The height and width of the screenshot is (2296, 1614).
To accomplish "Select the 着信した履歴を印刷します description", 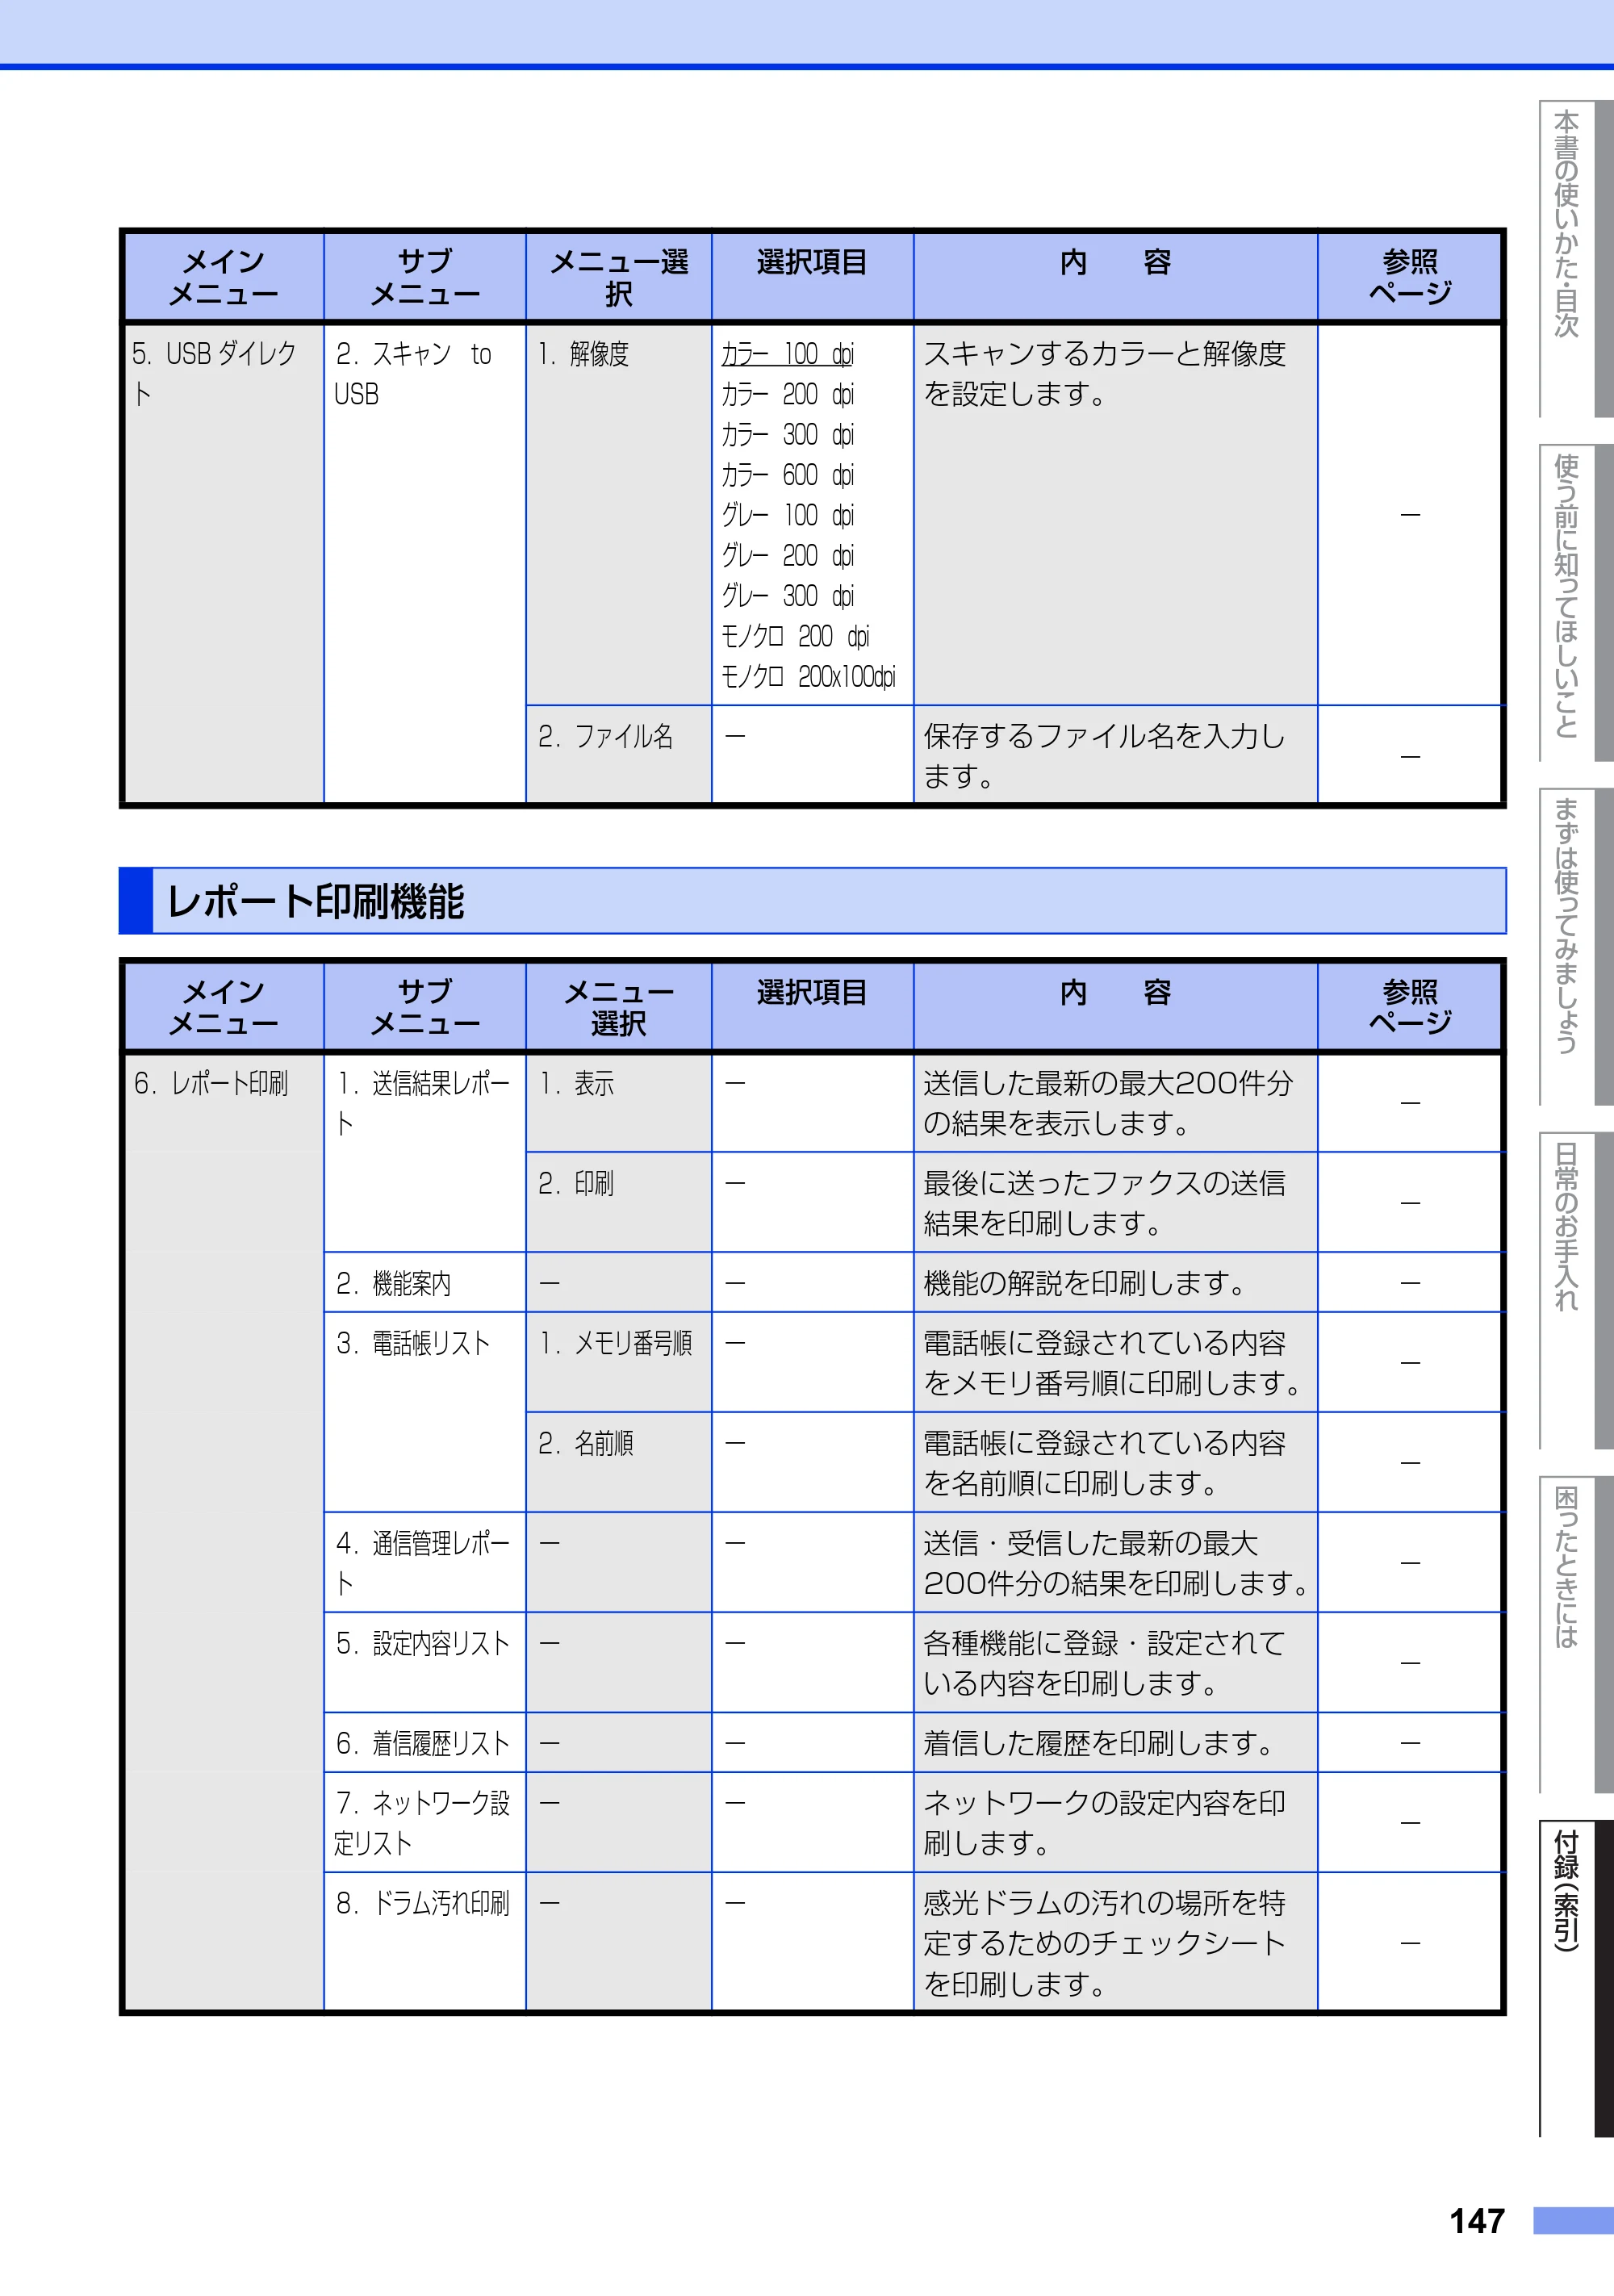I will click(1098, 1743).
